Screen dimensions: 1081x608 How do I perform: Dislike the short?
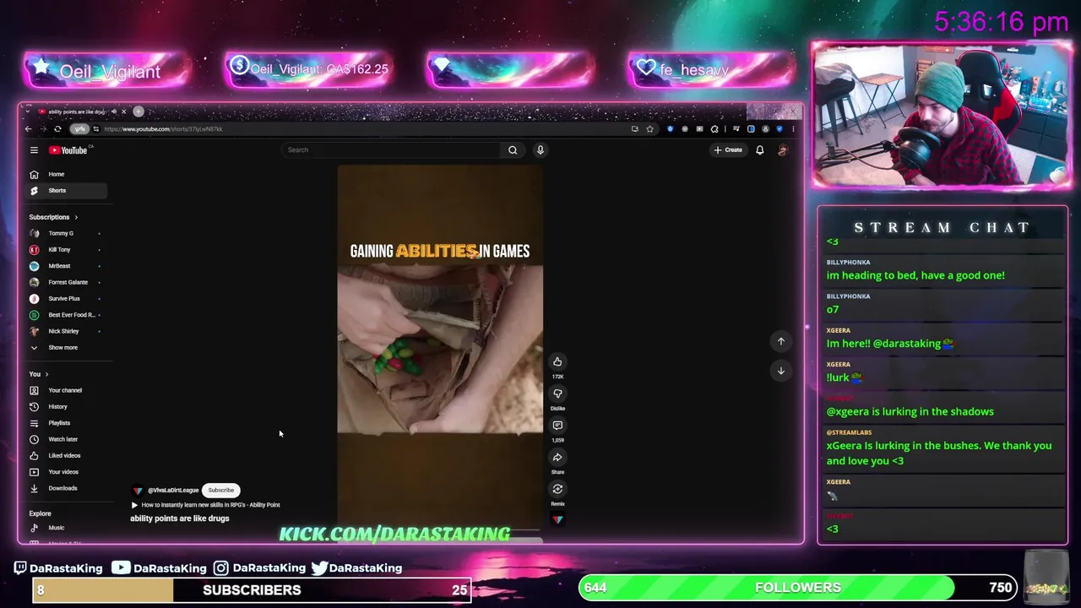pos(557,394)
